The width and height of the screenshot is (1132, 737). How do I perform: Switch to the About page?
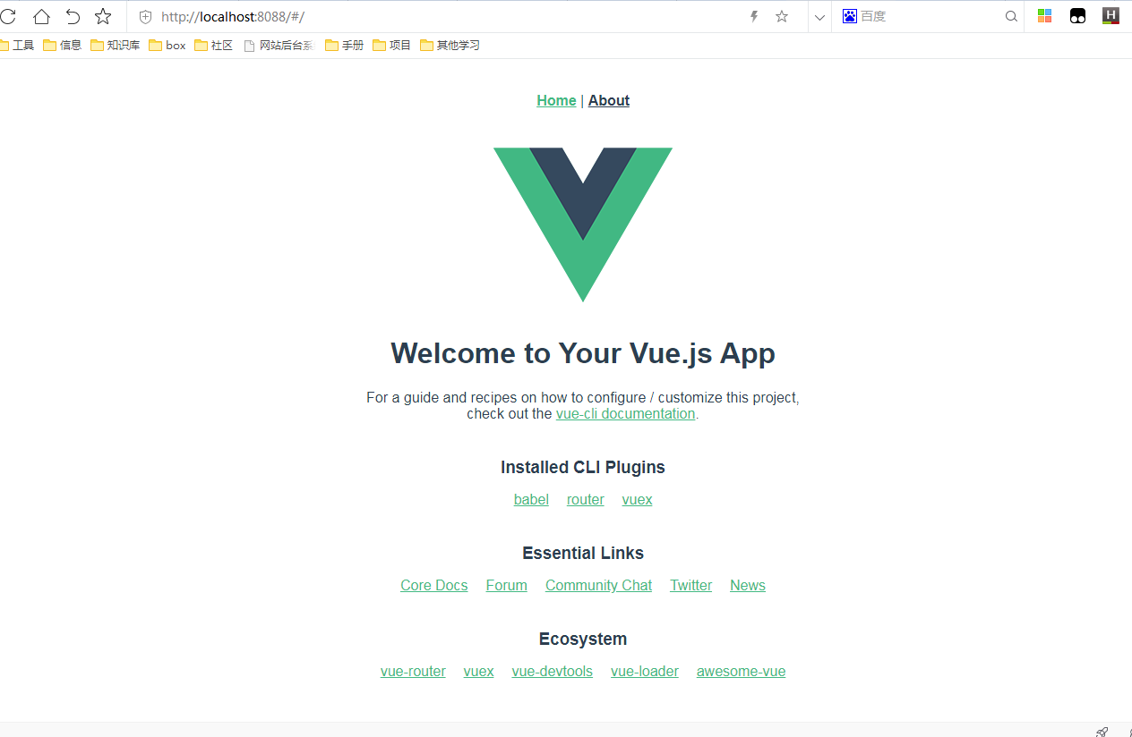pyautogui.click(x=609, y=100)
